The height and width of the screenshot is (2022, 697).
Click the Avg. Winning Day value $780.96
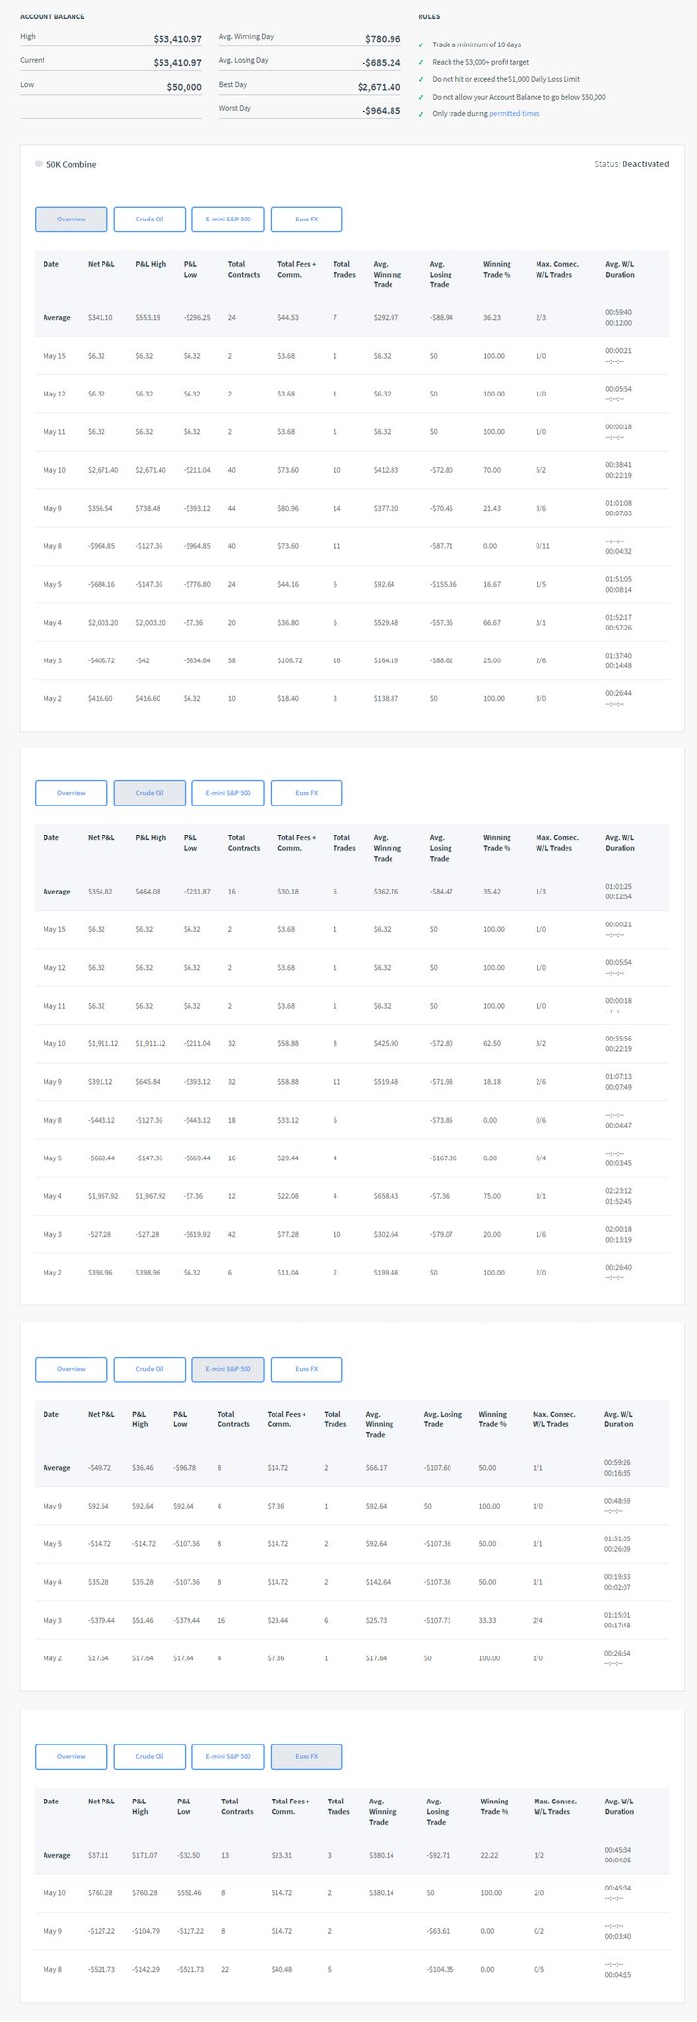[383, 39]
